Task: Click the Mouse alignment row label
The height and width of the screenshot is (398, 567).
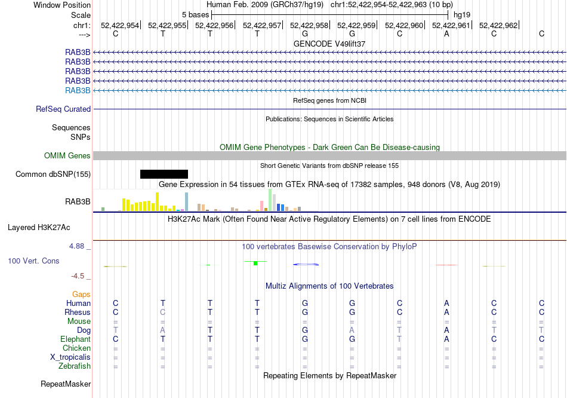Action: coord(79,322)
